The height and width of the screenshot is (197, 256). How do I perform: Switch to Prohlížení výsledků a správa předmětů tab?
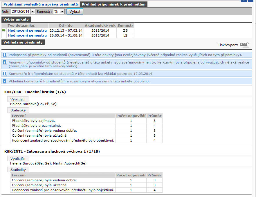(x=41, y=4)
